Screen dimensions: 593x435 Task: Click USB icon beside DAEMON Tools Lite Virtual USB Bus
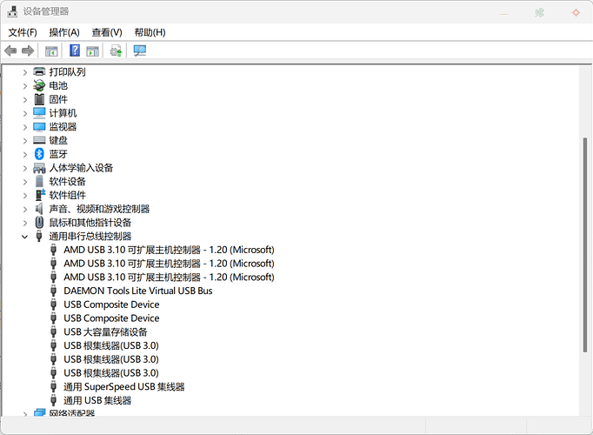(x=54, y=291)
